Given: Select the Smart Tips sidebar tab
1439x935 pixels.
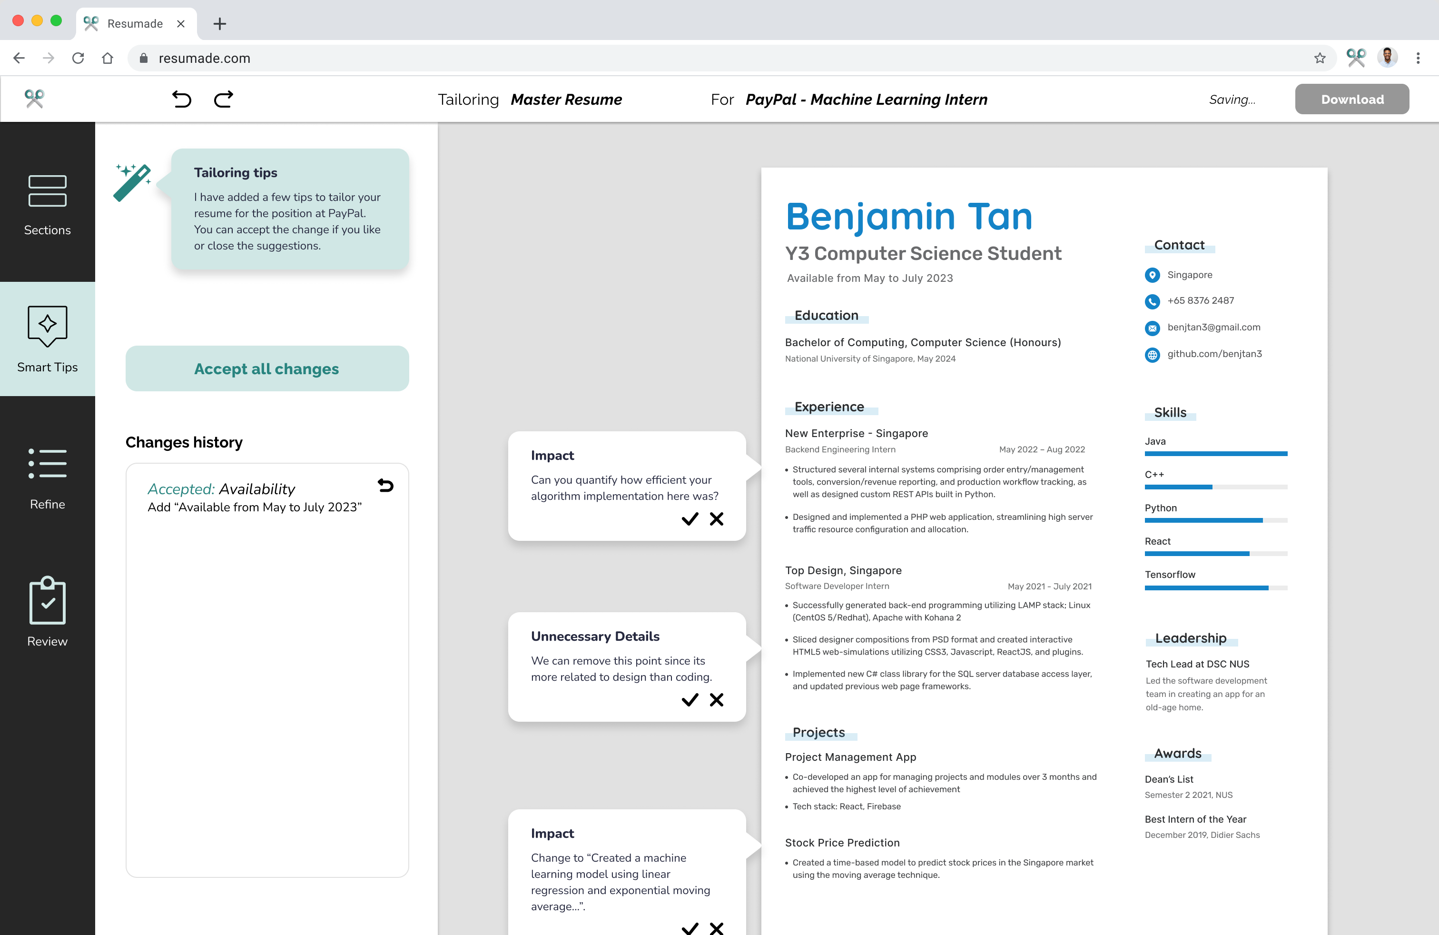Looking at the screenshot, I should tap(47, 338).
